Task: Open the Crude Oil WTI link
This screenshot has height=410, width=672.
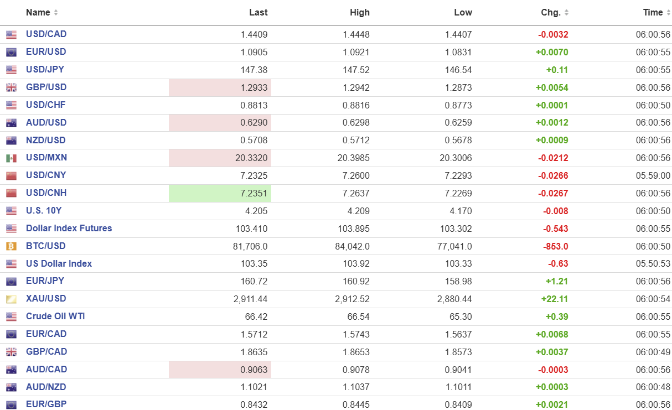Action: 55,316
